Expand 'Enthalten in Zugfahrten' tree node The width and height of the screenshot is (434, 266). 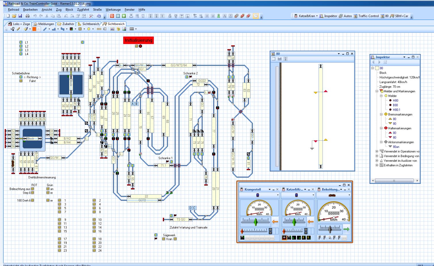pos(377,165)
